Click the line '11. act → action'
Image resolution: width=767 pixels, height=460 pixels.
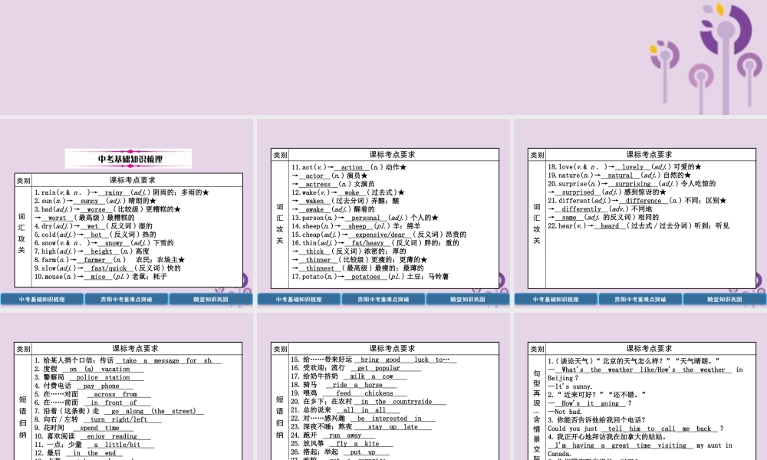pyautogui.click(x=349, y=167)
